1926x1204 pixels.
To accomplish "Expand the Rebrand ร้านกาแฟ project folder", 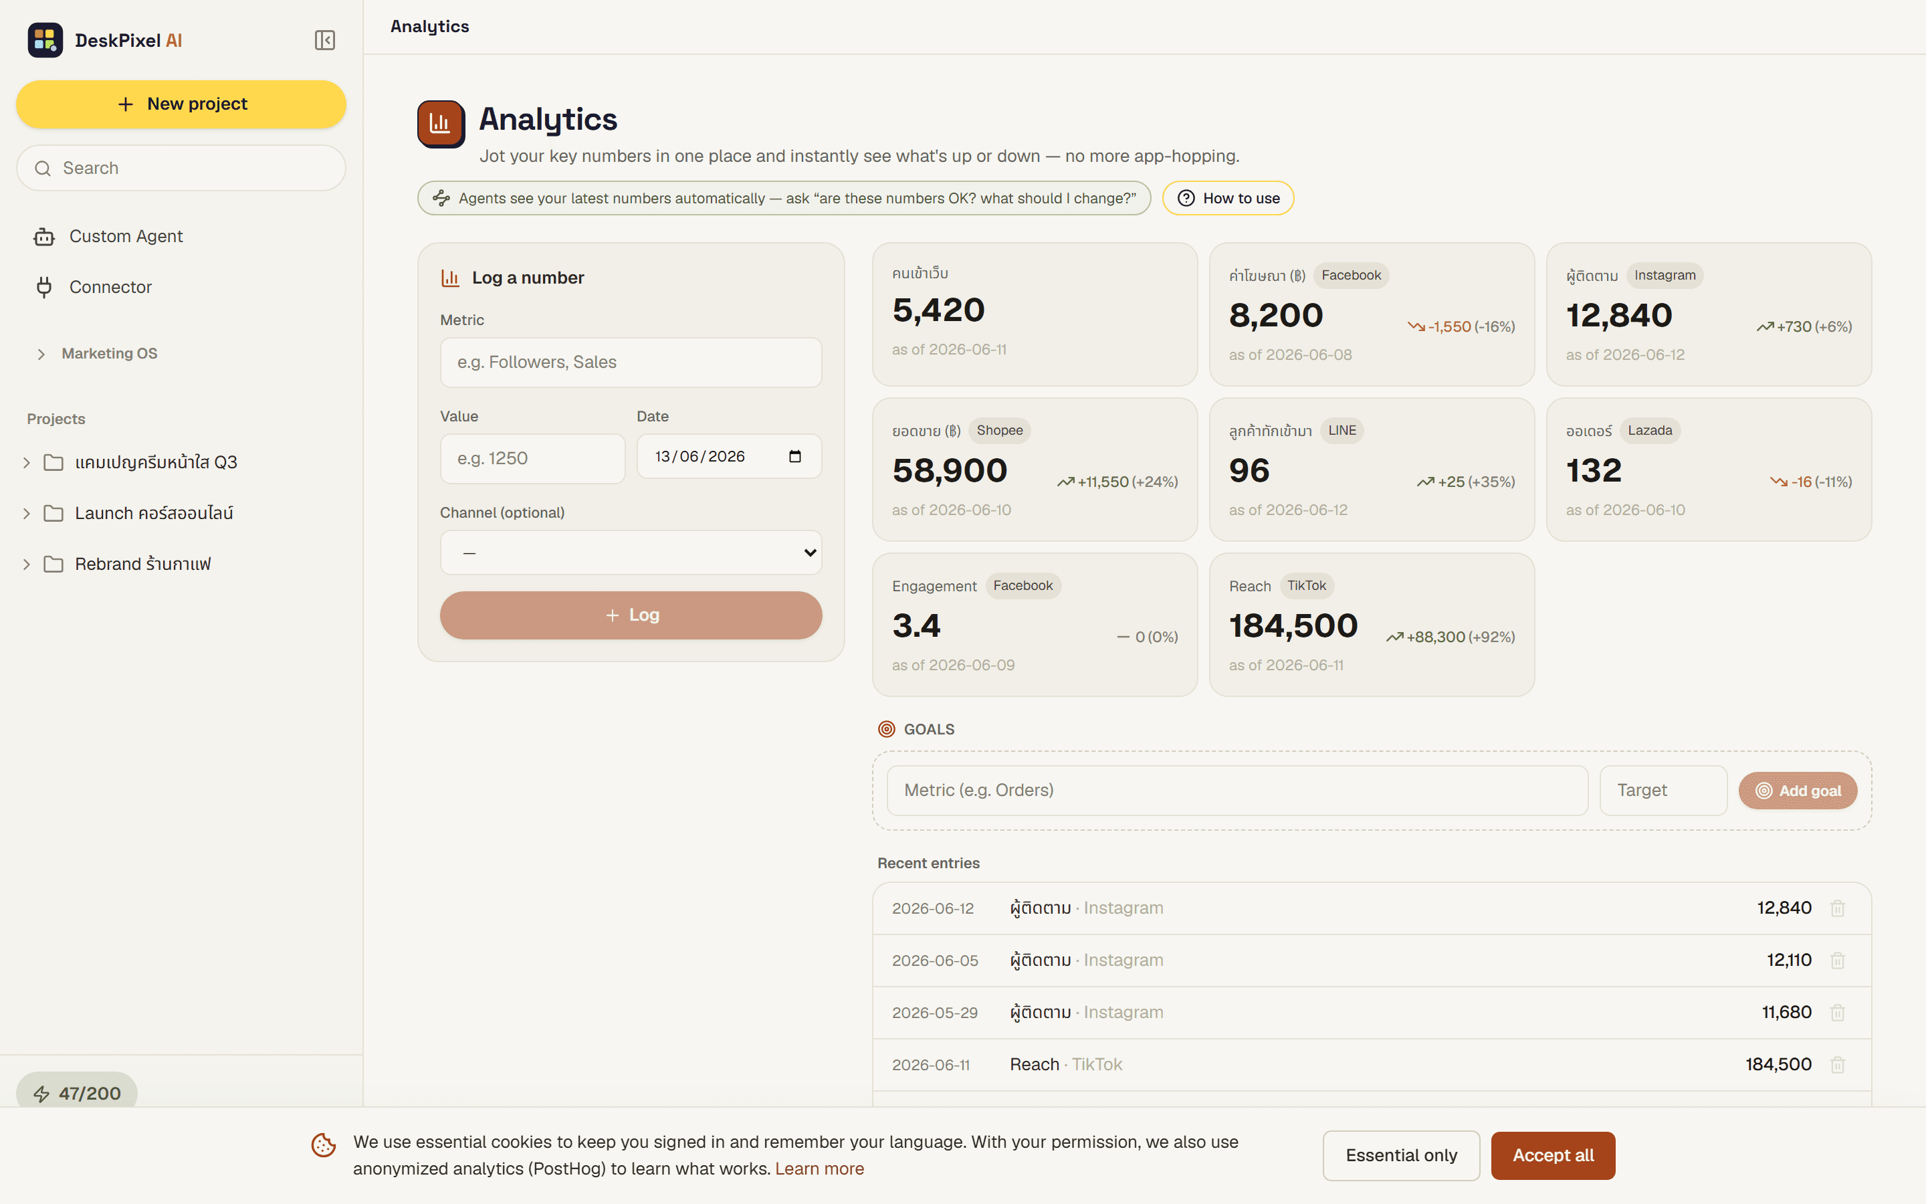I will [x=142, y=564].
